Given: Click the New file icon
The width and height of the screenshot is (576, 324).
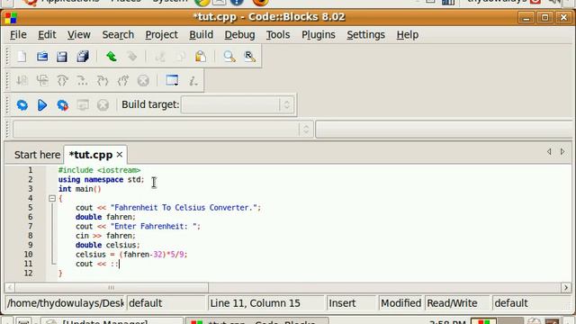Looking at the screenshot, I should tap(22, 57).
